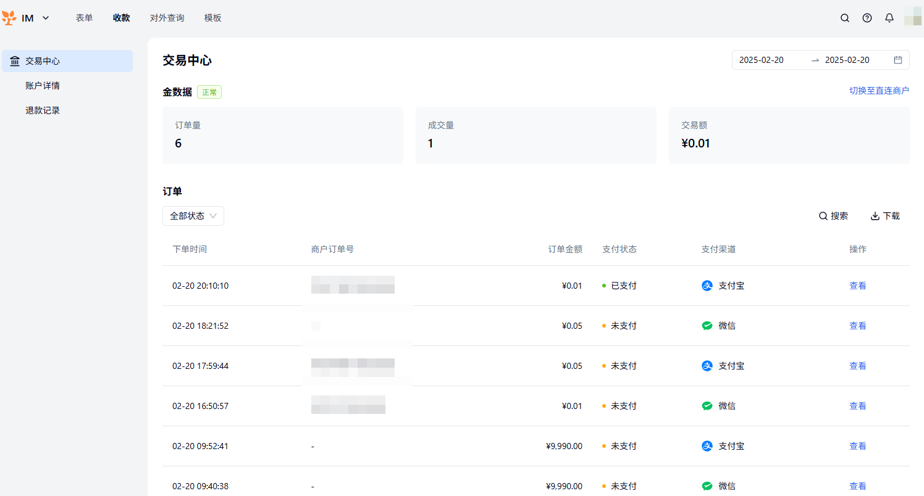This screenshot has height=496, width=924.
Task: Open the help question mark icon
Action: [x=867, y=18]
